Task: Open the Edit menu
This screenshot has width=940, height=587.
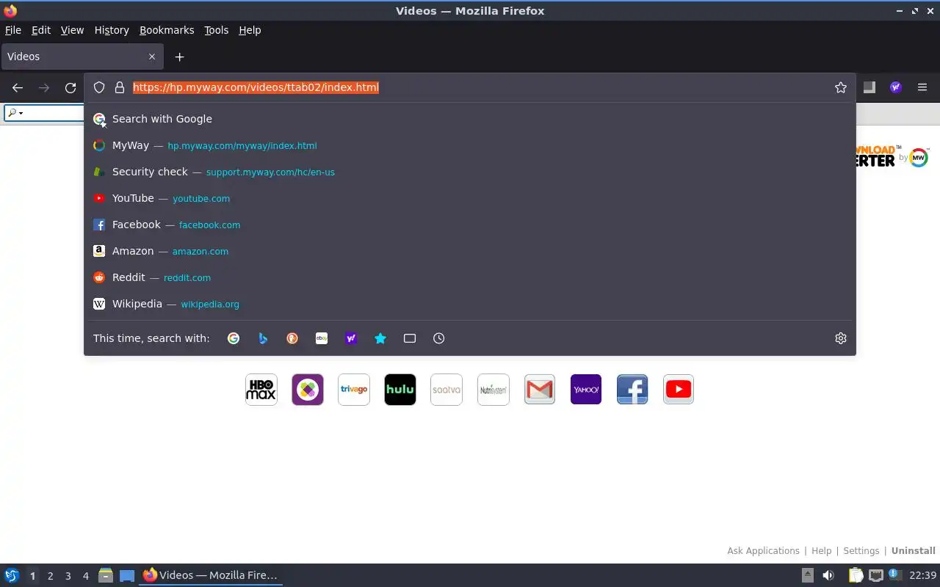Action: pos(41,30)
